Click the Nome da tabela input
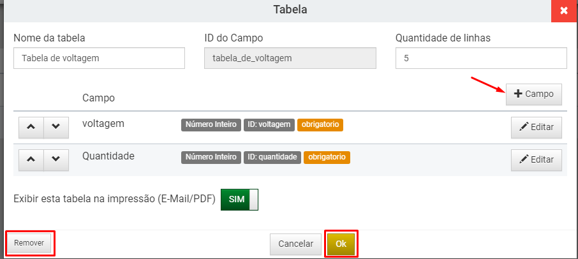The width and height of the screenshot is (578, 259). [x=99, y=58]
